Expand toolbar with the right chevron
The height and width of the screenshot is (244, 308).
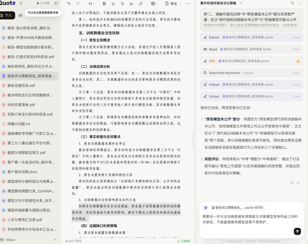(180, 4)
